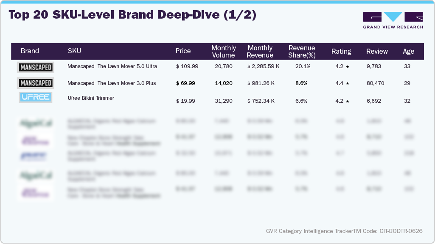Screen dimensions: 435x244
Task: Select the Rating column header
Action: (341, 52)
